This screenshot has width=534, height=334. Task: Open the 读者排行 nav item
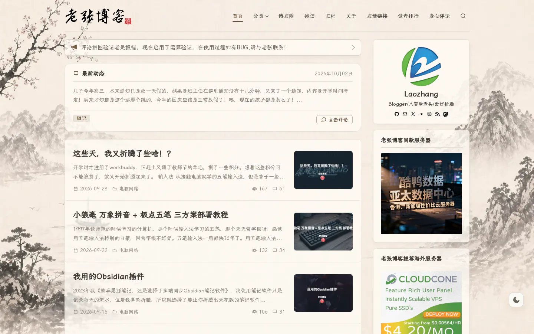408,16
